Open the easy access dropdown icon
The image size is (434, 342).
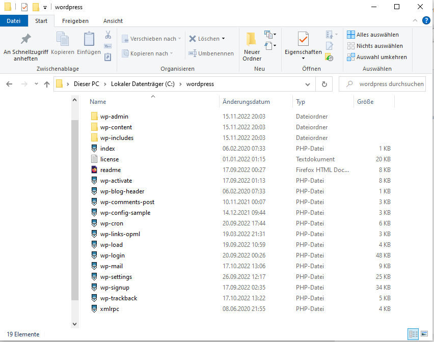270,46
